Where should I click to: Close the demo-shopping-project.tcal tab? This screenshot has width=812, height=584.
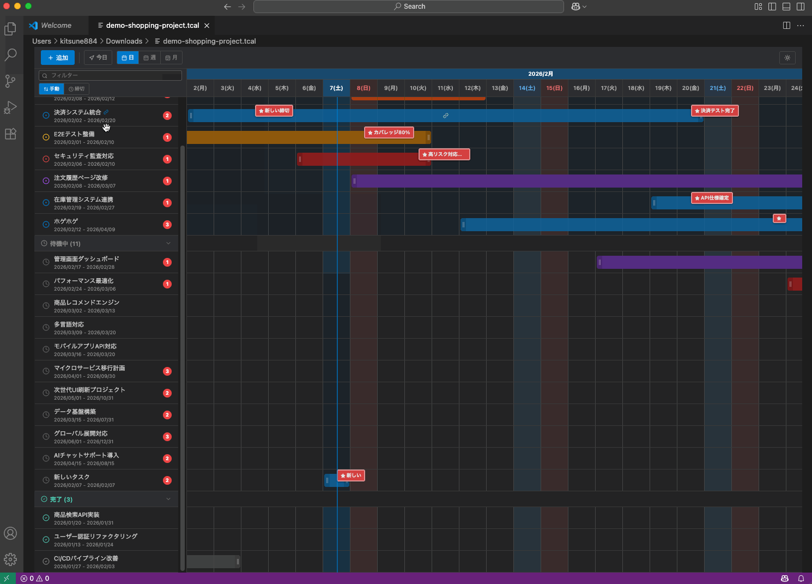coord(207,26)
